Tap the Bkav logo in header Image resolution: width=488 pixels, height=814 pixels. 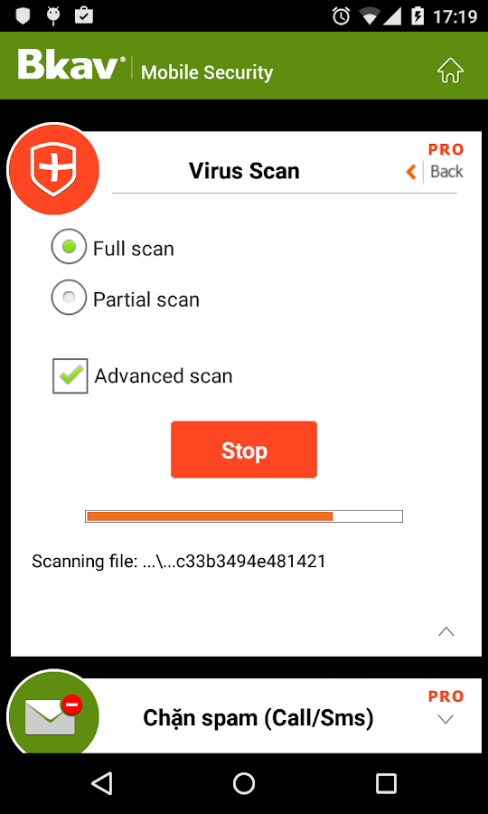click(71, 64)
